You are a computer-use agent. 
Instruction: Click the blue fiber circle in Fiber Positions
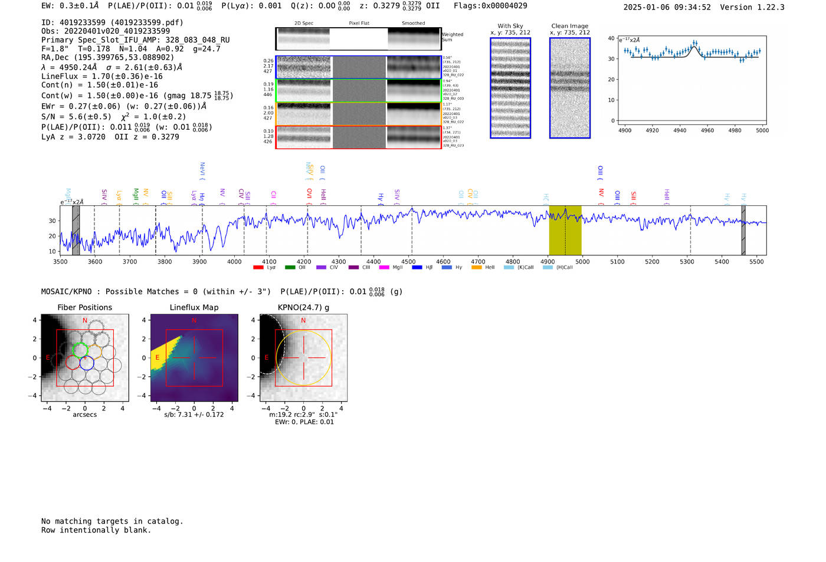87,363
